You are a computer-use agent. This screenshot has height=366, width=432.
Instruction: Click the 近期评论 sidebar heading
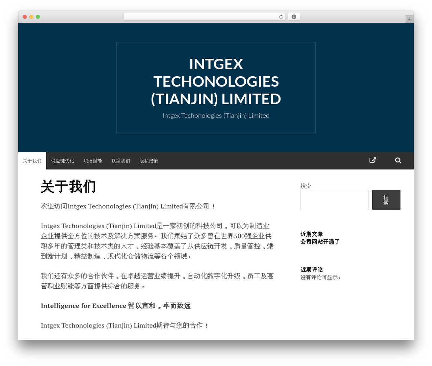(312, 269)
